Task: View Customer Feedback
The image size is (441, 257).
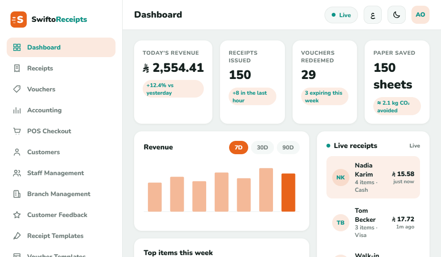Action: [61, 215]
